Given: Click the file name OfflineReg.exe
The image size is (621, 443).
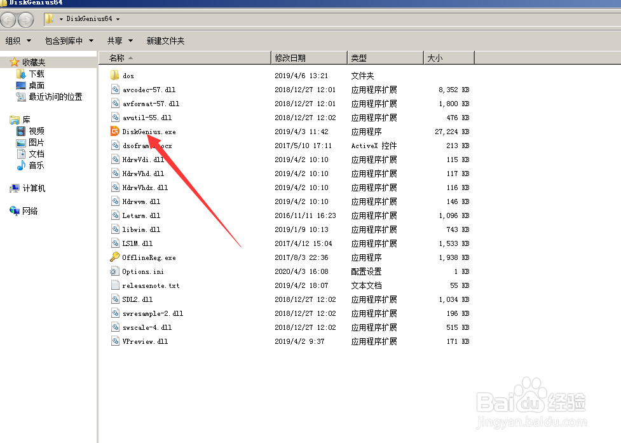Looking at the screenshot, I should point(149,257).
